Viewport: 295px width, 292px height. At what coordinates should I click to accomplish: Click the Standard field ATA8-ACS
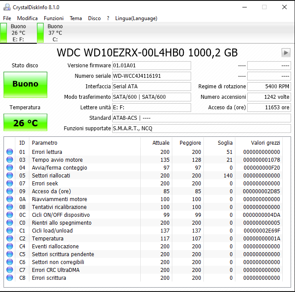(202, 118)
